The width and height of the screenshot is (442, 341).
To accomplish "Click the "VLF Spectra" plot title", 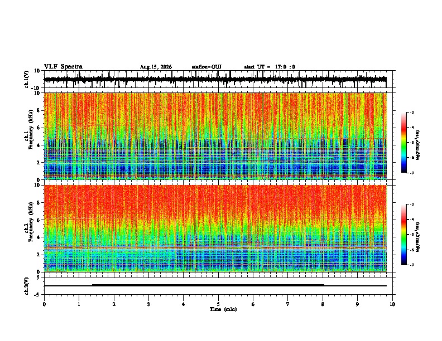I will point(63,67).
